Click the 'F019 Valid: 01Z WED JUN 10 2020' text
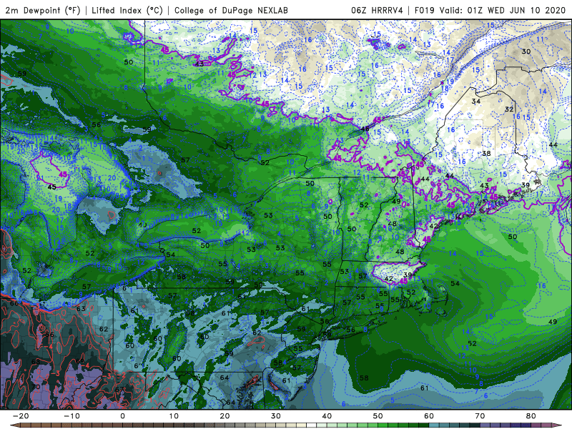Image resolution: width=572 pixels, height=429 pixels. (490, 10)
